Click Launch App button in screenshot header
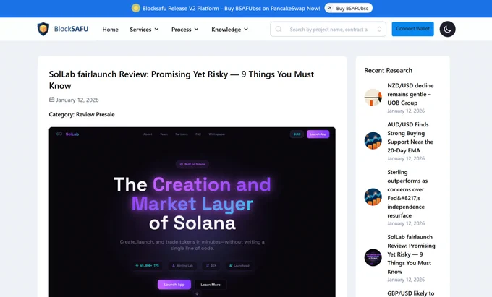The height and width of the screenshot is (297, 492). point(318,134)
